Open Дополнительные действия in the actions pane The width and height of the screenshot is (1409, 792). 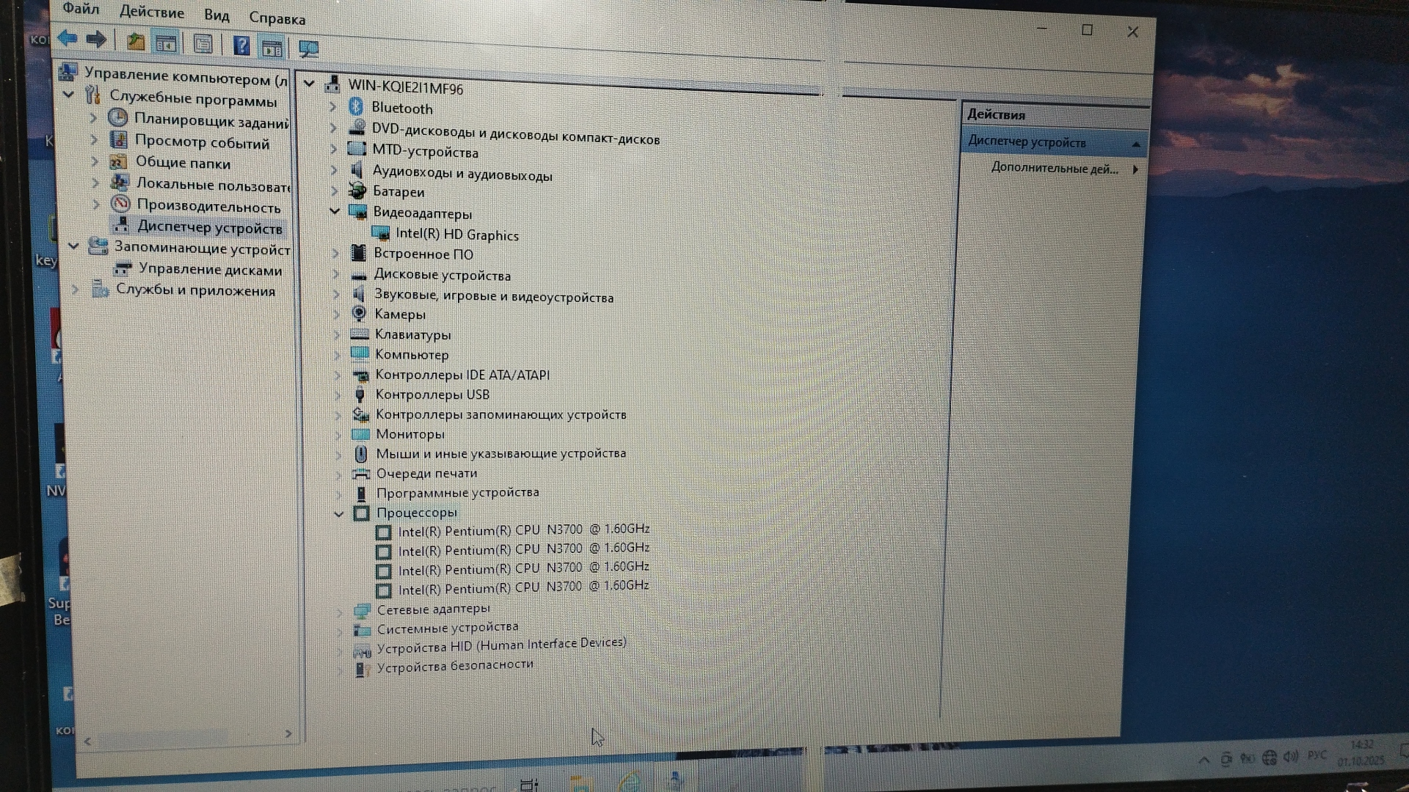click(1054, 169)
